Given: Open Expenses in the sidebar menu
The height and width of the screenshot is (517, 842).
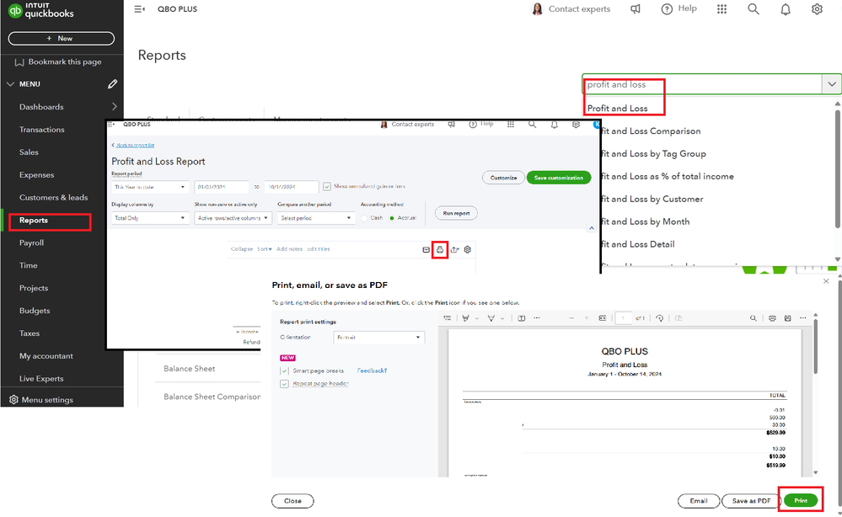Looking at the screenshot, I should pos(36,175).
